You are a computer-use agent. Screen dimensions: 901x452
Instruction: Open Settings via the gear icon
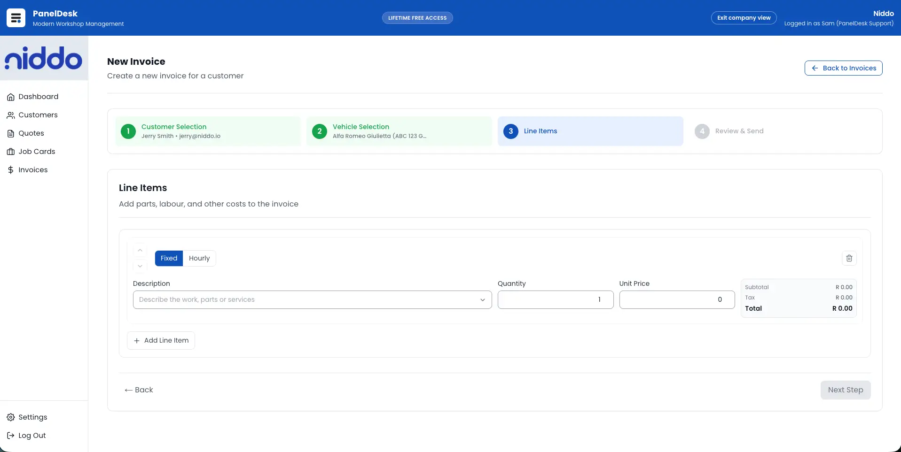11,417
